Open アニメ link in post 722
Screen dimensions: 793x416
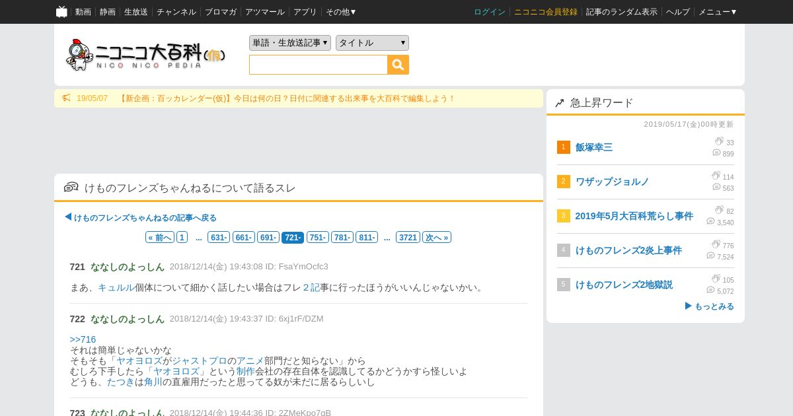[250, 361]
